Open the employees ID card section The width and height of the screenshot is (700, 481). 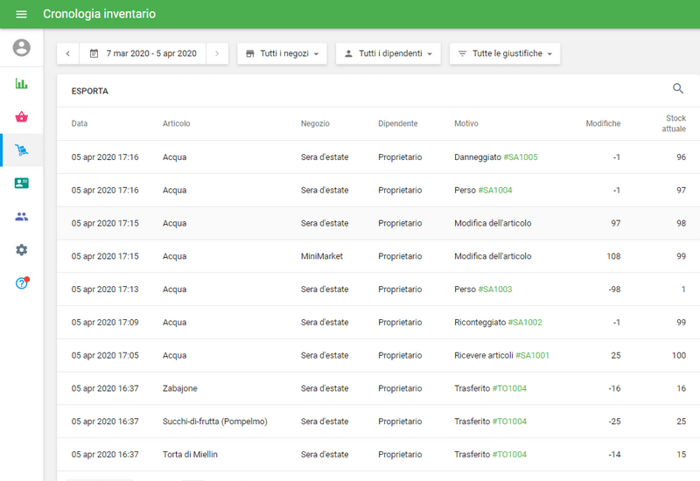(21, 184)
